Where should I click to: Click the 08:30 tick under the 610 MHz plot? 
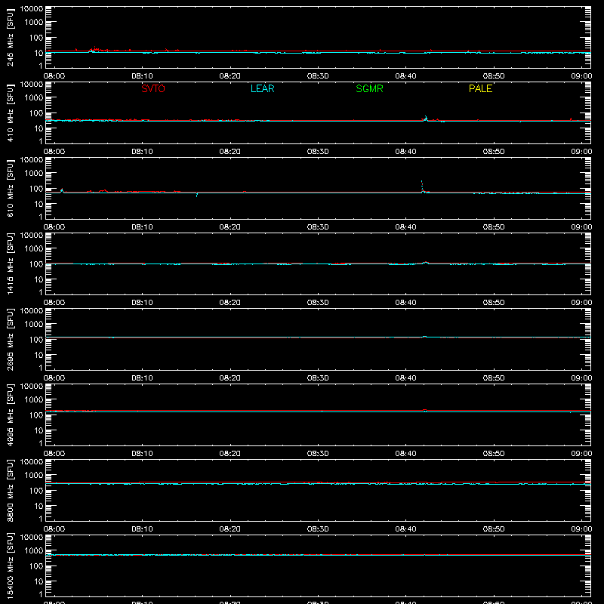tap(318, 227)
